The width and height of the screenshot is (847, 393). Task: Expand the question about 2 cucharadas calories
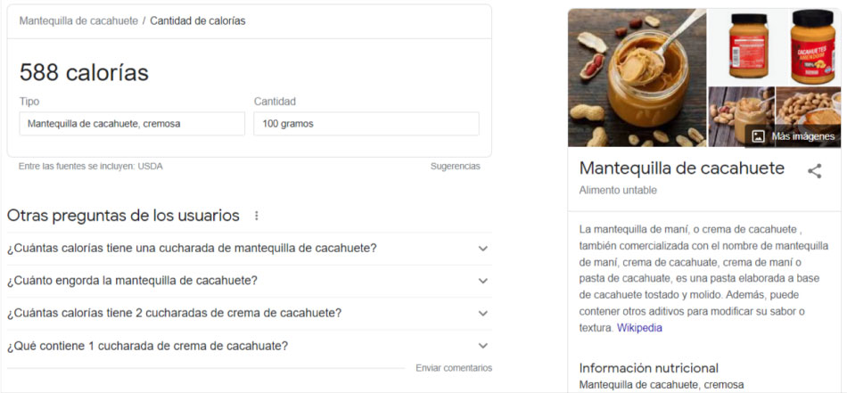click(x=250, y=313)
